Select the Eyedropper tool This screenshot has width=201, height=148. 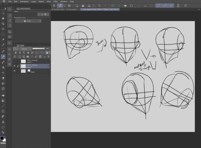pos(3,45)
